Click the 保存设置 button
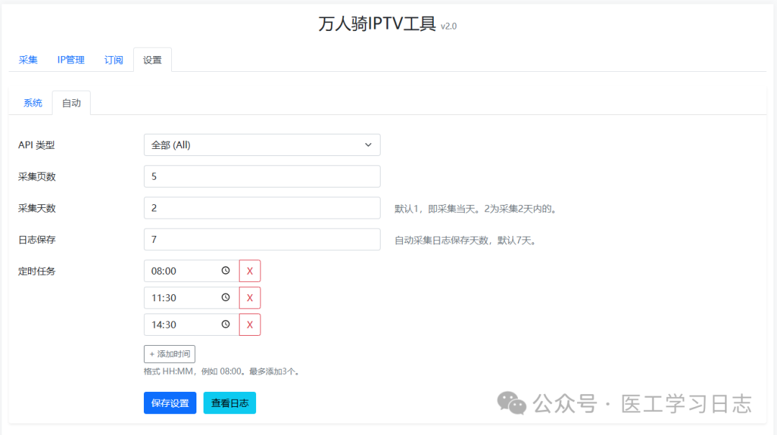Image resolution: width=777 pixels, height=435 pixels. [170, 403]
